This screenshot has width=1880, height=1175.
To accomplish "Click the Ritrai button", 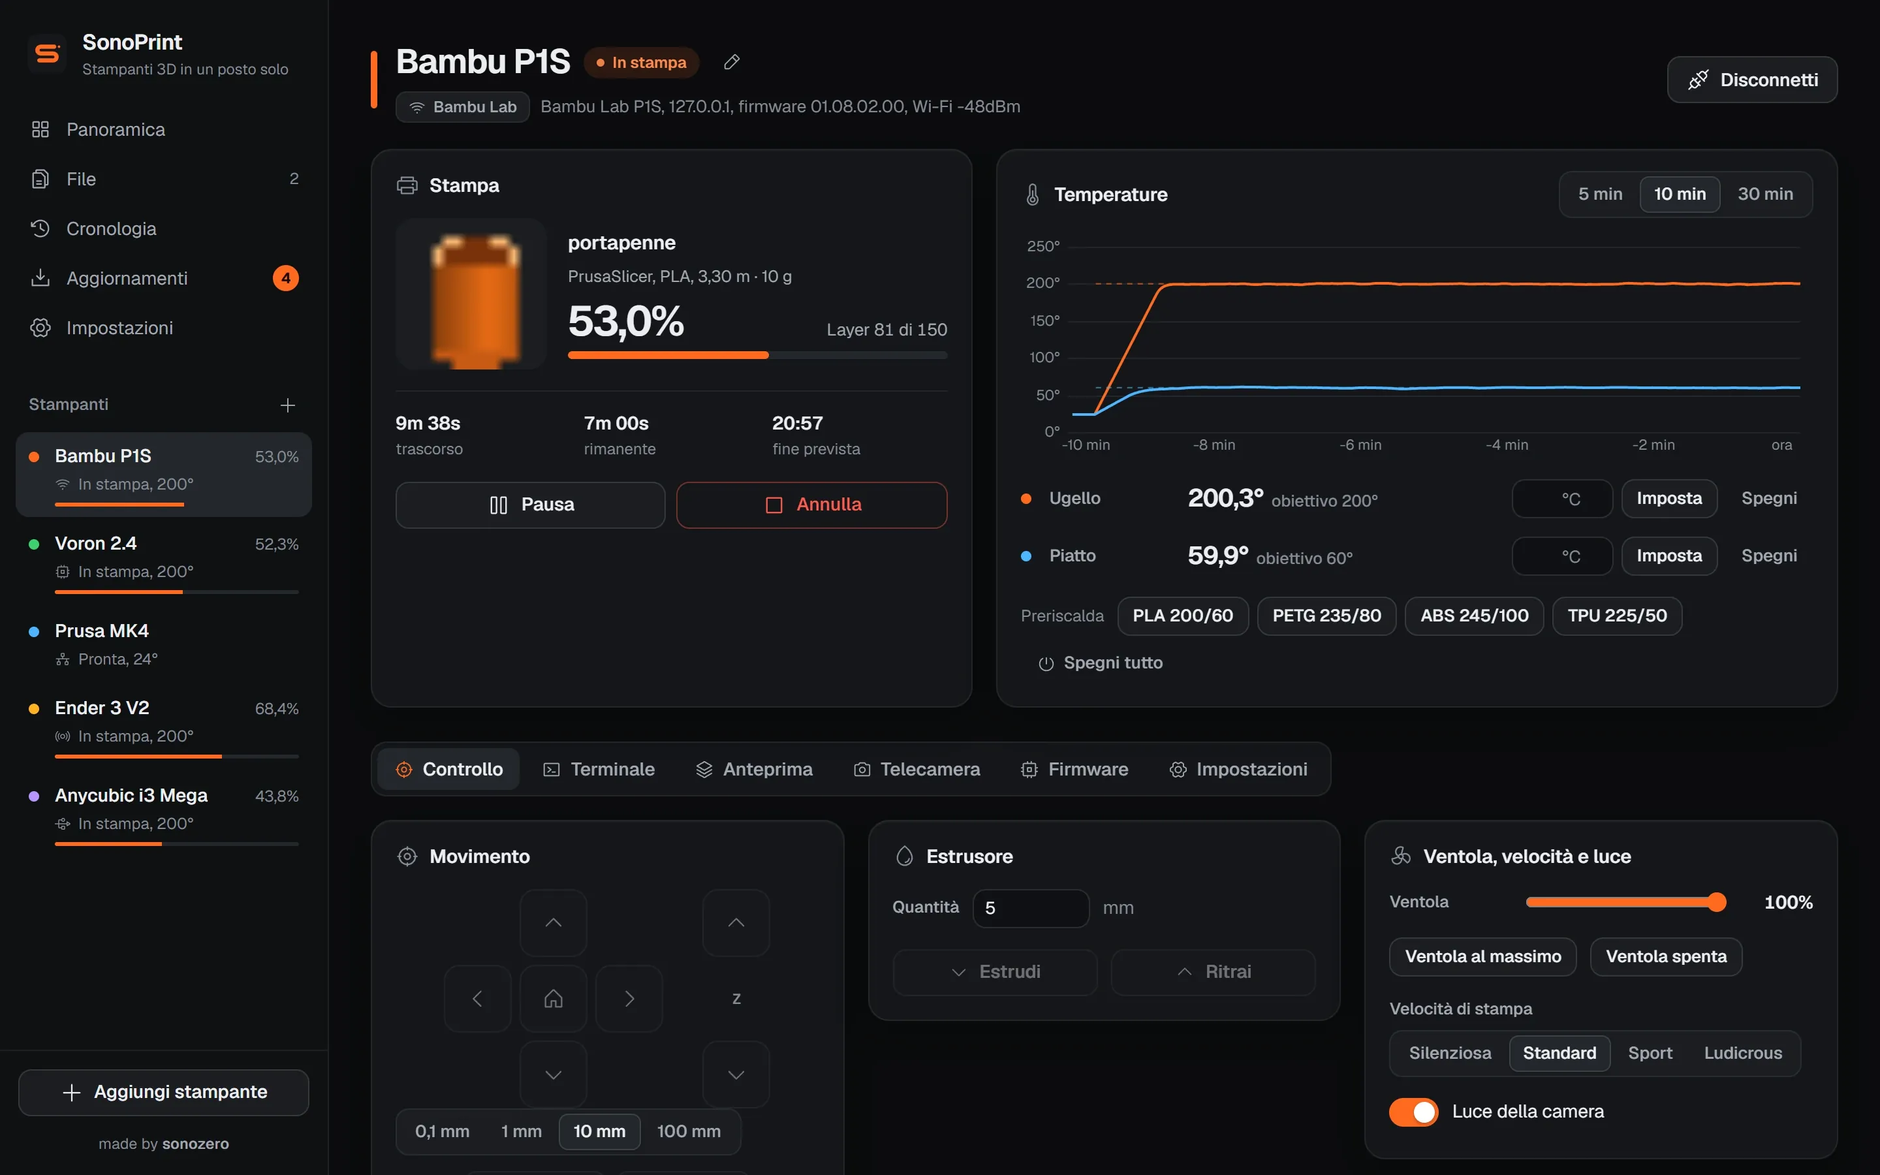I will [1213, 972].
